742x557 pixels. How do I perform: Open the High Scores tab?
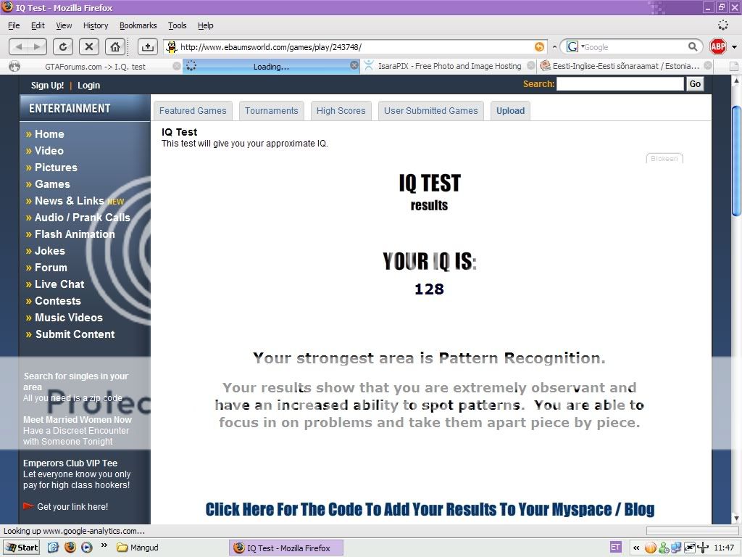[x=341, y=111]
